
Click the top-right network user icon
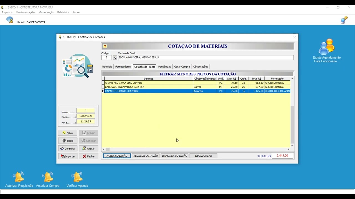tap(344, 20)
